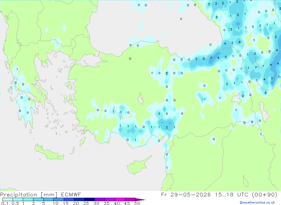281x205 pixels.
Task: Click the '(00+90)' forecast step text
Action: (x=264, y=194)
